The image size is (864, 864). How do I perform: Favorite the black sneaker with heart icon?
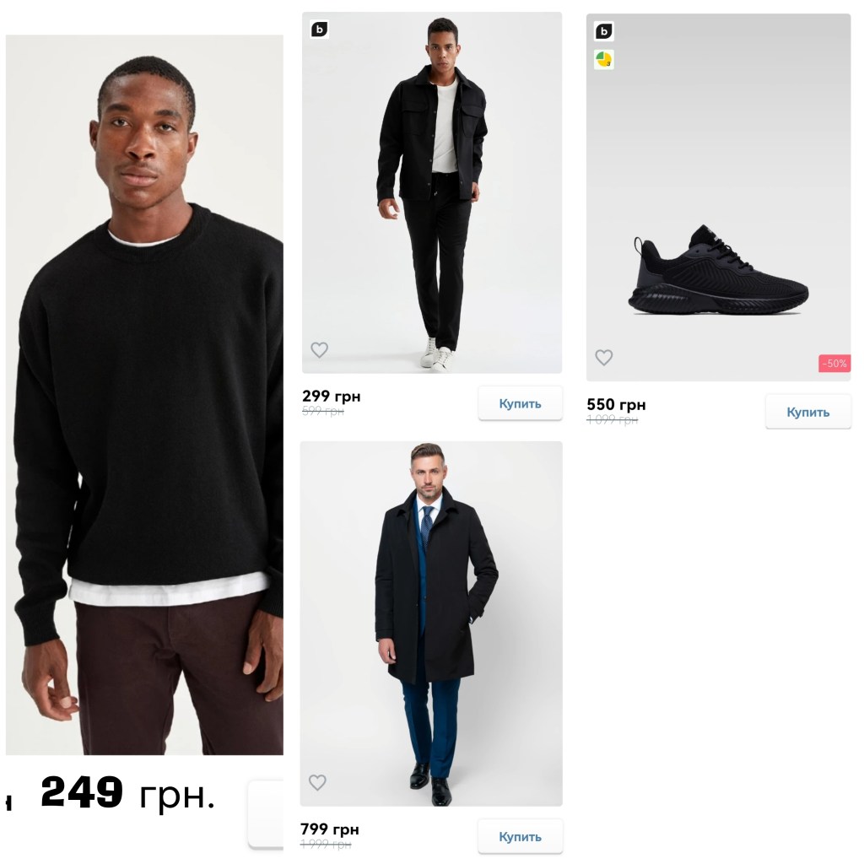click(x=604, y=358)
